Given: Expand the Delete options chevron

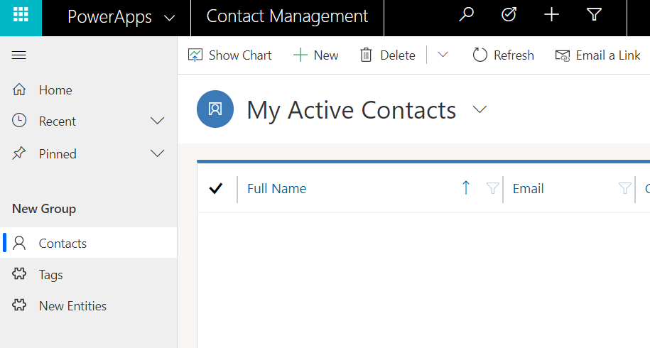Looking at the screenshot, I should [443, 55].
